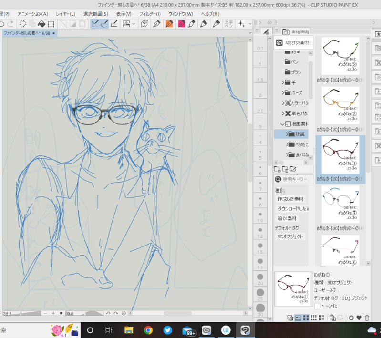381x338 pixels.
Task: Click ASSETSで素材を探す button
Action: point(293,43)
